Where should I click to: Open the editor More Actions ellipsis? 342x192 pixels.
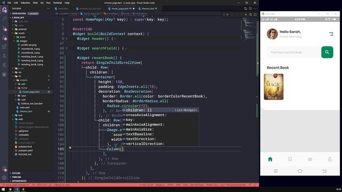[255, 9]
